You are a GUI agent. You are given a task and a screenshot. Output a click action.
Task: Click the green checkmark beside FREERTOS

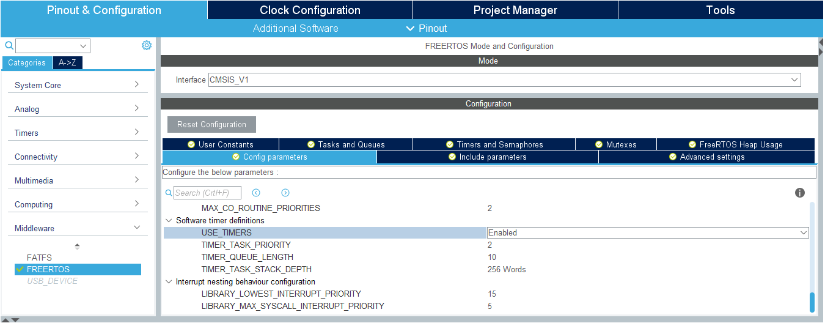click(x=20, y=269)
